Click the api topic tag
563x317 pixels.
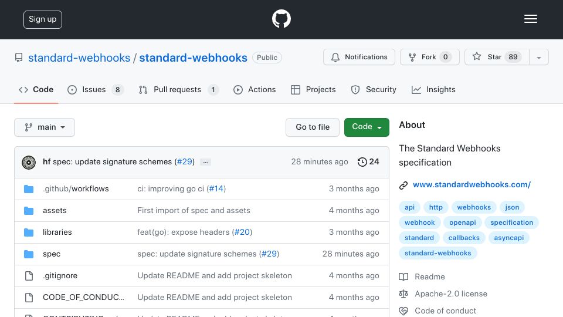coord(409,207)
